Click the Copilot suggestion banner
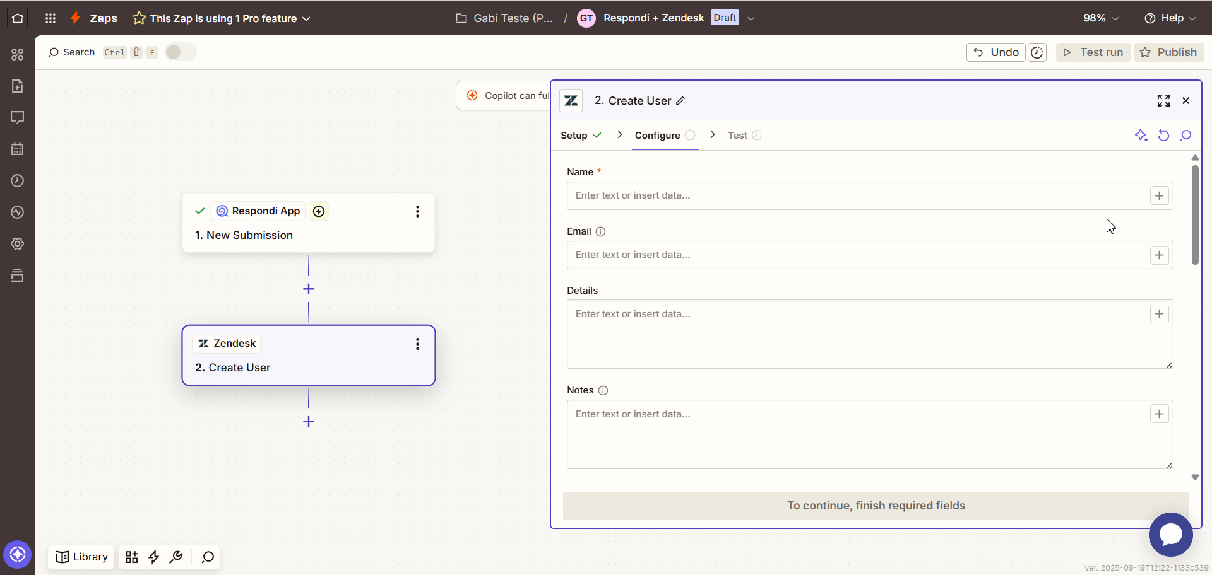Image resolution: width=1212 pixels, height=575 pixels. 504,96
